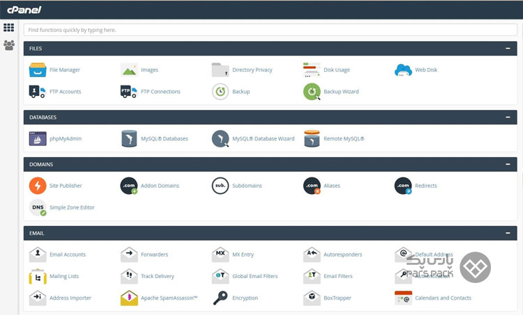Collapse the DATABASES section
The height and width of the screenshot is (315, 523).
click(508, 118)
